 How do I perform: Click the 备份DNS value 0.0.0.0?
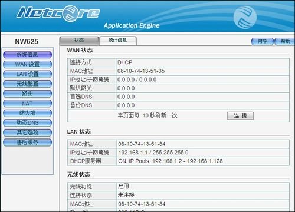[x=126, y=105]
